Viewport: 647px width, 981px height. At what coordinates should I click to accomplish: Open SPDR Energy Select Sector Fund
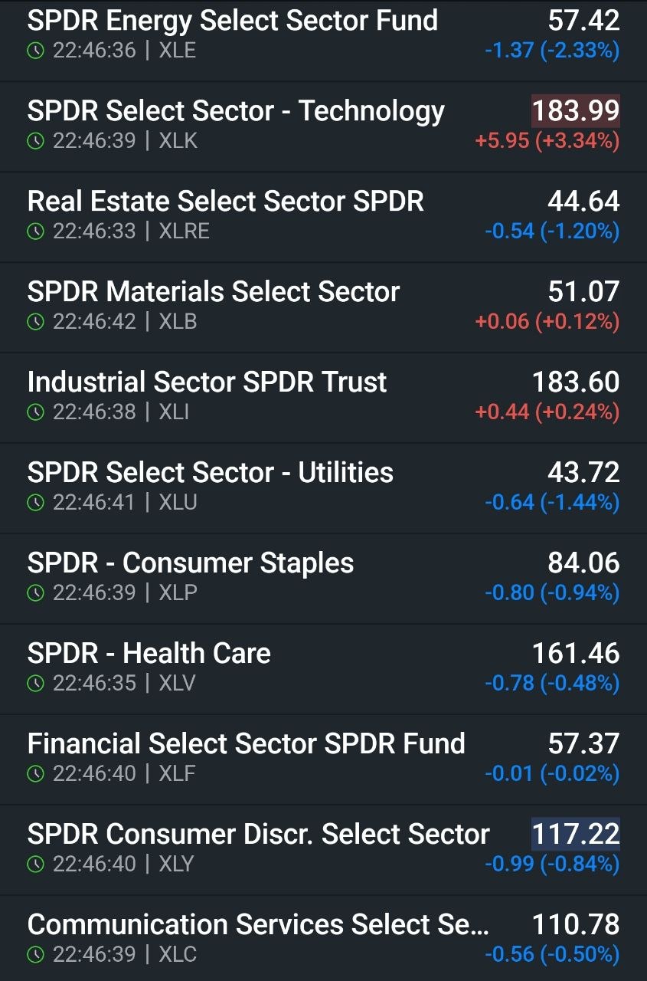323,36
